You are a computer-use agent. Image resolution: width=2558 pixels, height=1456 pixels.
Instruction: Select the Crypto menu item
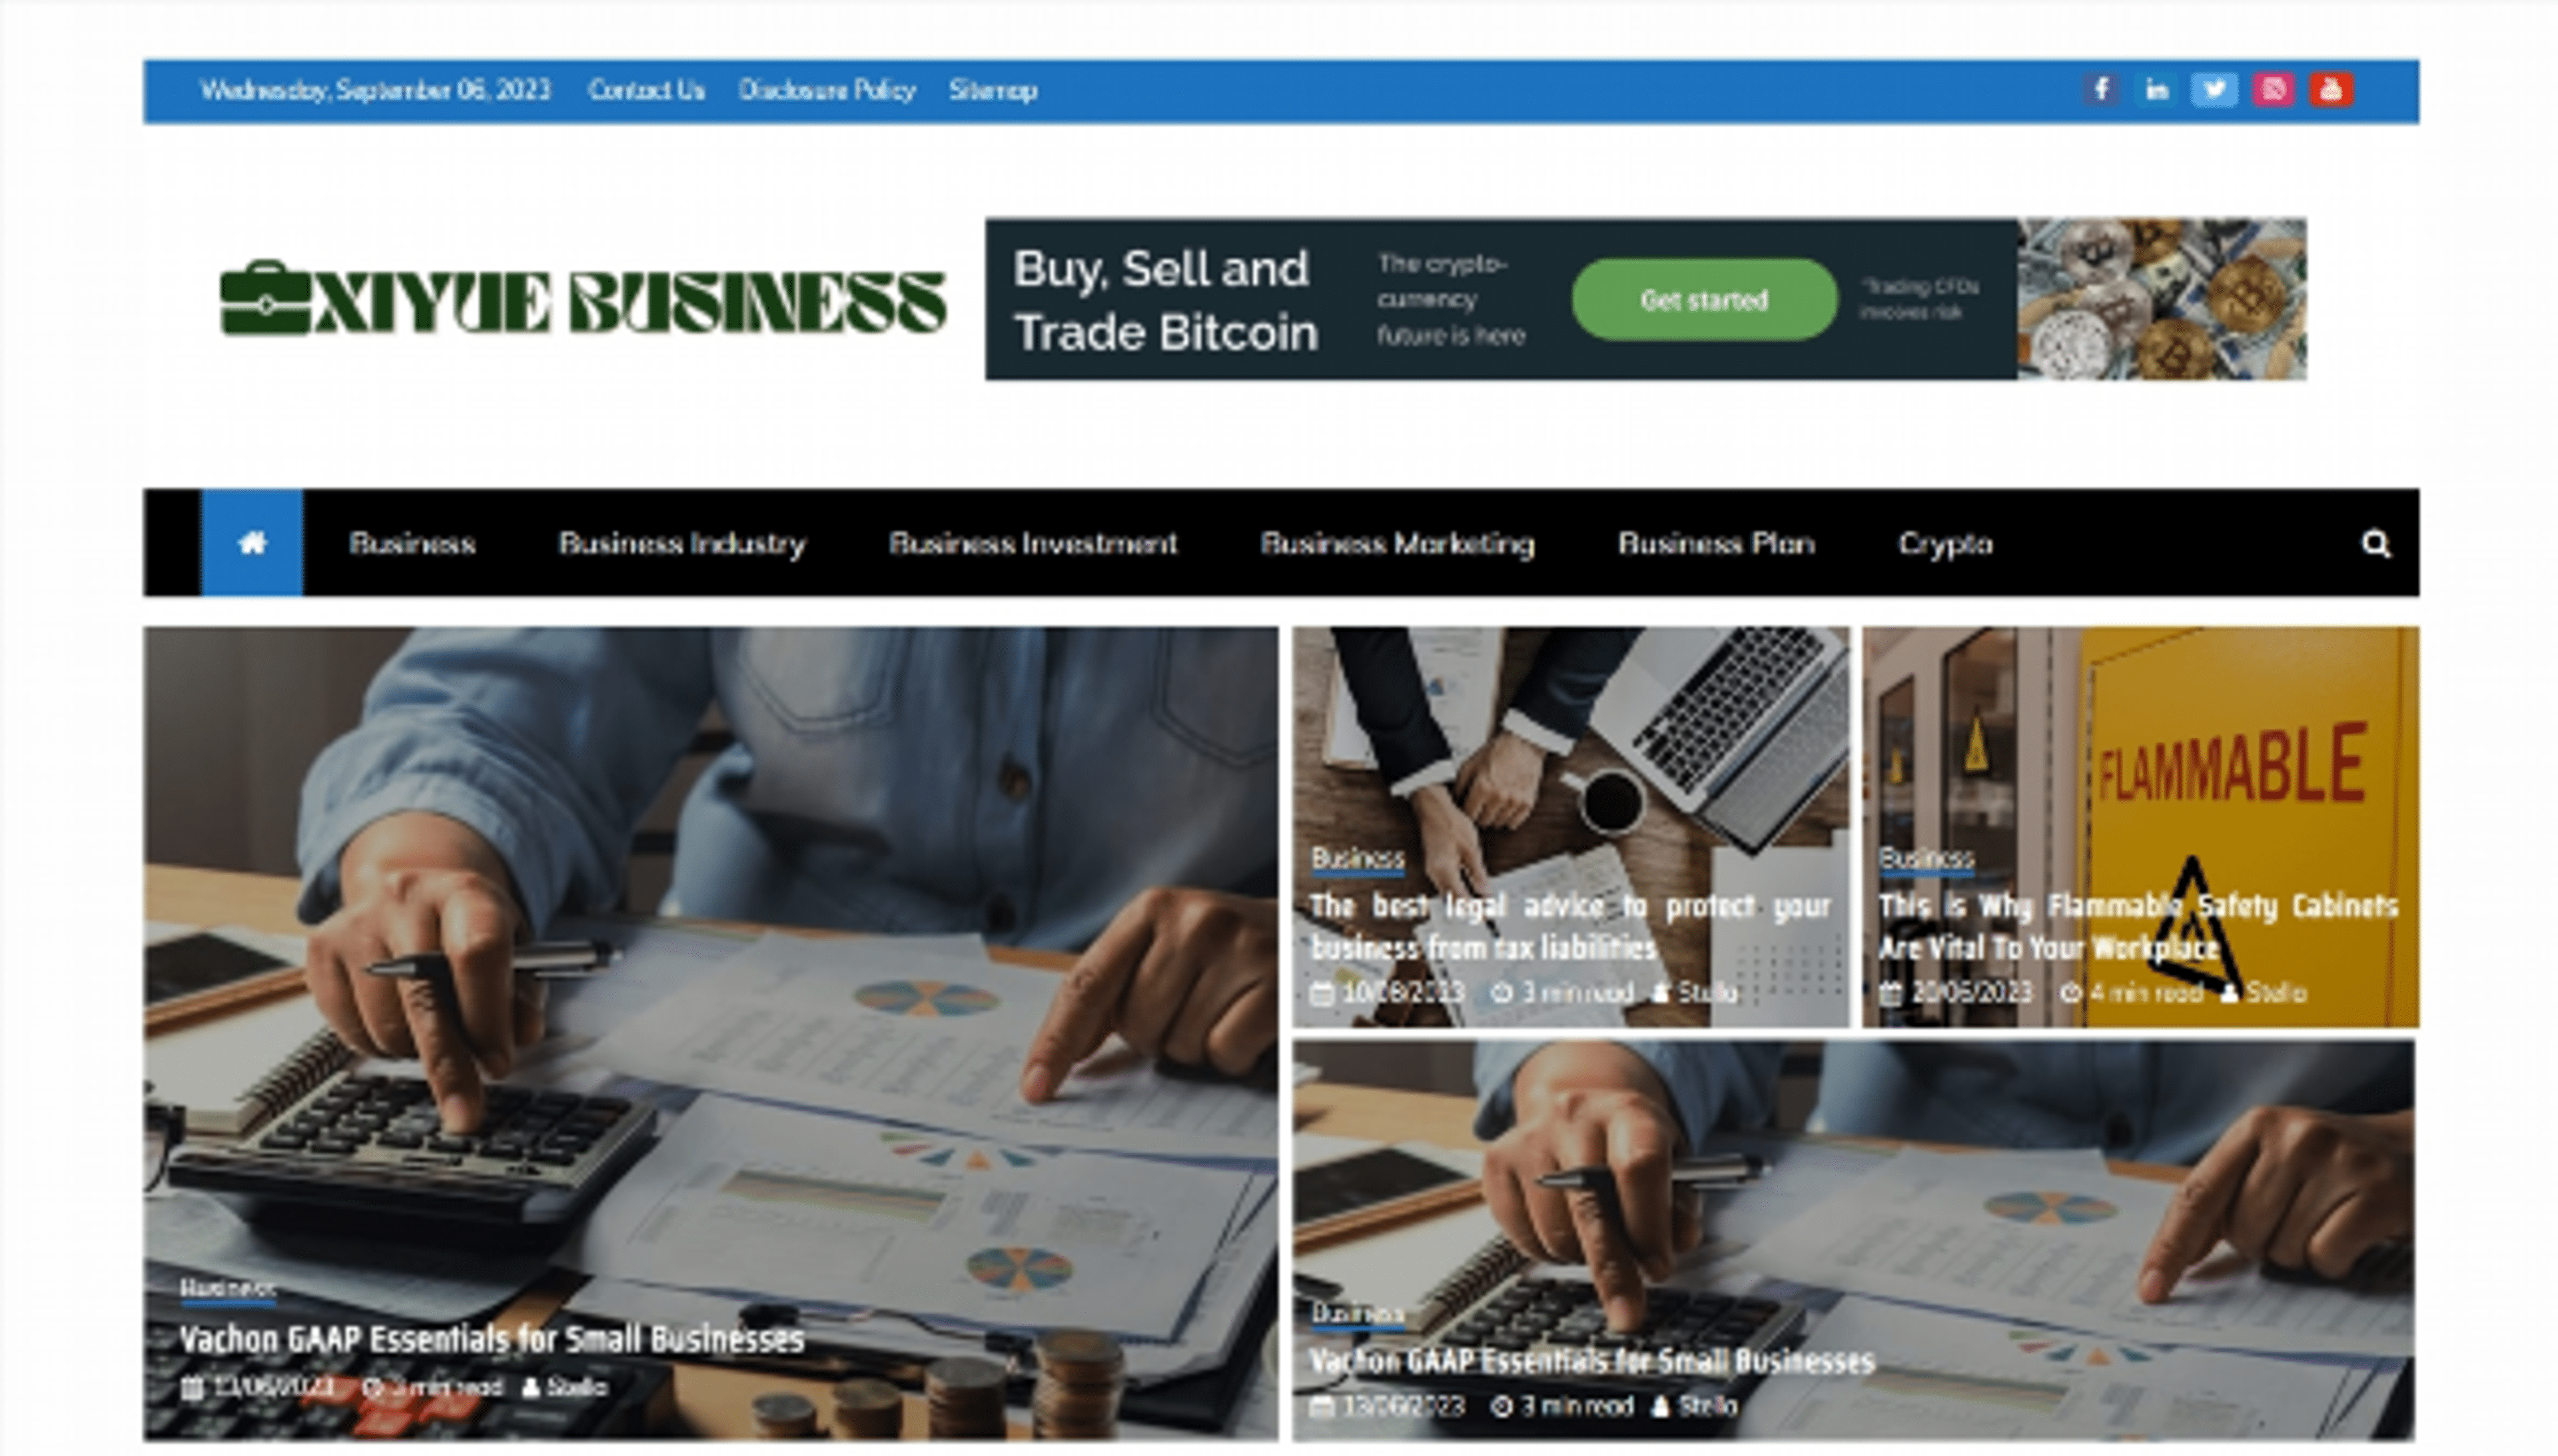[x=1945, y=544]
